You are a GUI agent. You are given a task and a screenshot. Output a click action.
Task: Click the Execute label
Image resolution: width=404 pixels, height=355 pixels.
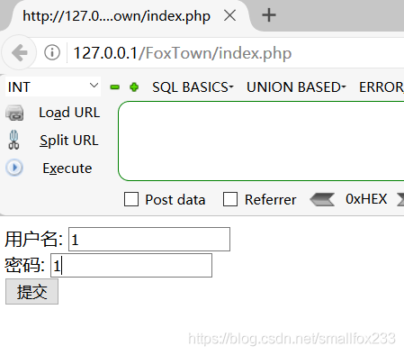pos(67,168)
